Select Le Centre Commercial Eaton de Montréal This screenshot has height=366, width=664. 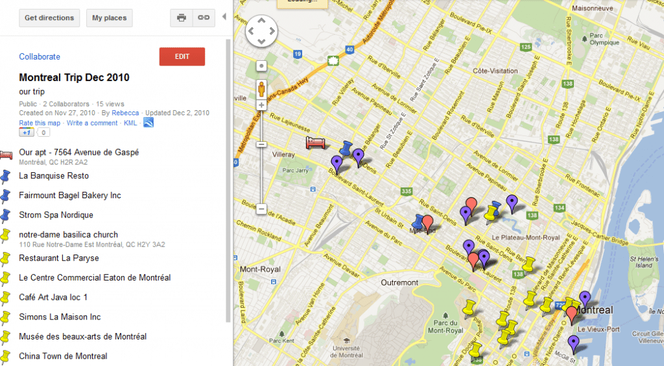(95, 277)
